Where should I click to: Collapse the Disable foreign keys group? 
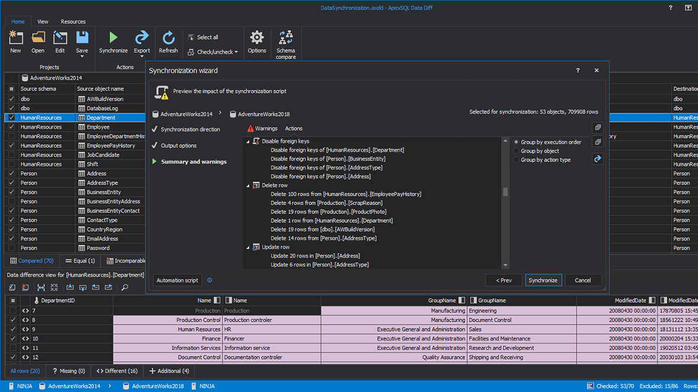pos(248,141)
